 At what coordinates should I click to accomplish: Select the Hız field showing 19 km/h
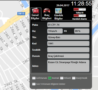55,31
